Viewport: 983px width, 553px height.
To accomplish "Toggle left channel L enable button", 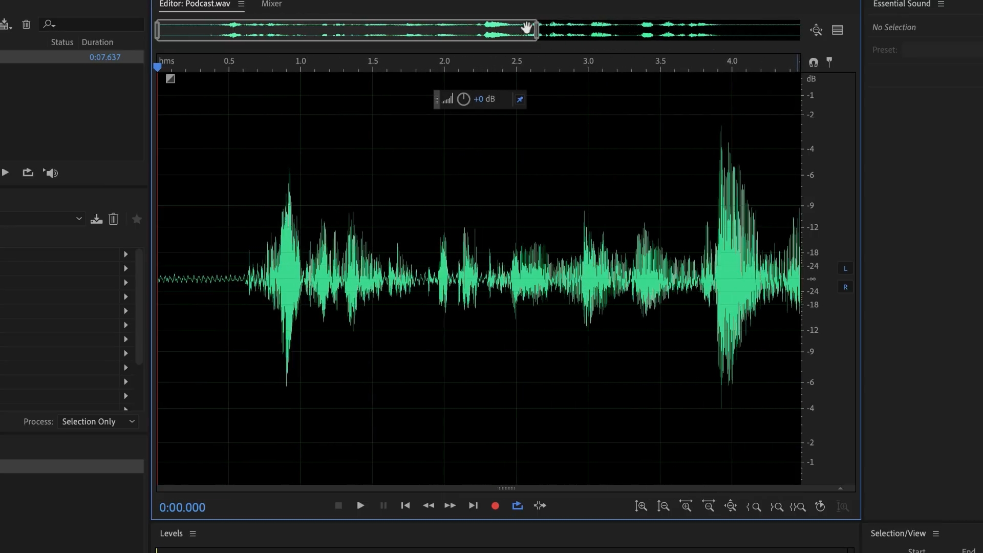I will click(845, 268).
